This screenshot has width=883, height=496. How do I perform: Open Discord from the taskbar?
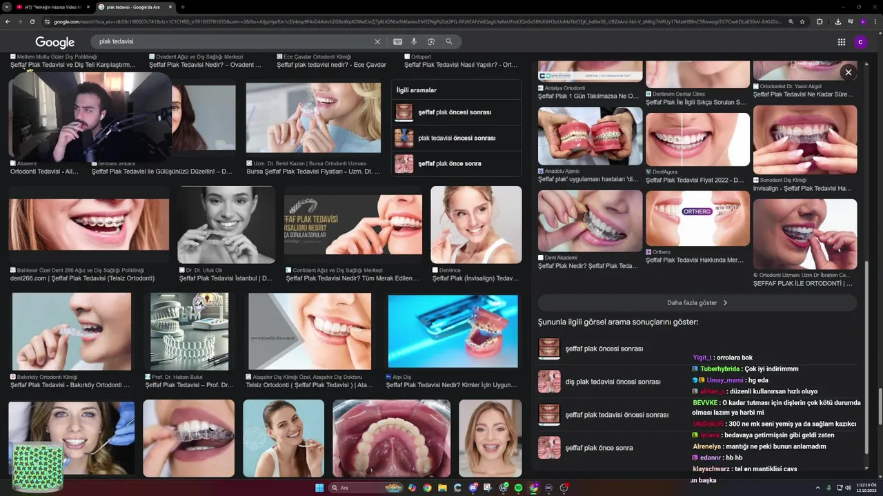tap(473, 488)
